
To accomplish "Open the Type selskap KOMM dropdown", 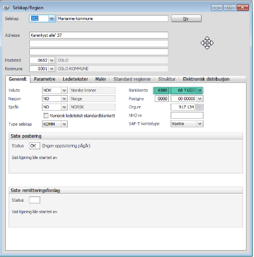I will (64, 124).
